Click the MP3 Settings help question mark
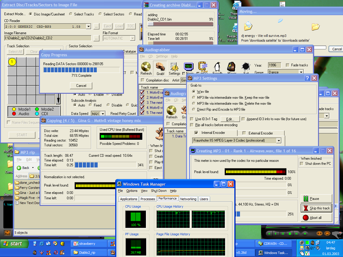Screen dimensions: 343x257 307,78
